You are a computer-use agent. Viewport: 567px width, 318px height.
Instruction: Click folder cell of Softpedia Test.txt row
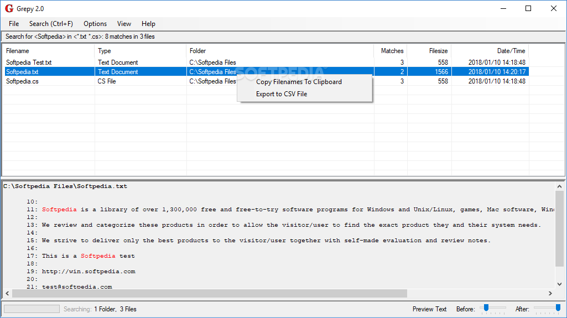pyautogui.click(x=212, y=62)
